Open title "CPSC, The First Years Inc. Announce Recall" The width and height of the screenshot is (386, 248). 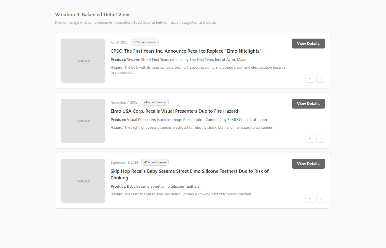186,51
